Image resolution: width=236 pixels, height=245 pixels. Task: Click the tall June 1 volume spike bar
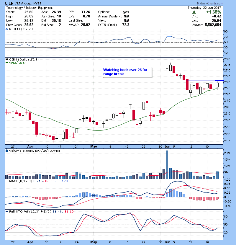(167, 165)
